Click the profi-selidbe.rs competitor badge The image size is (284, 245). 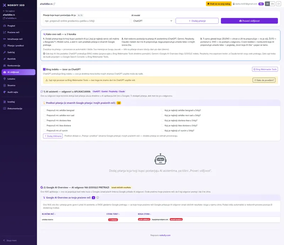pyautogui.click(x=144, y=219)
